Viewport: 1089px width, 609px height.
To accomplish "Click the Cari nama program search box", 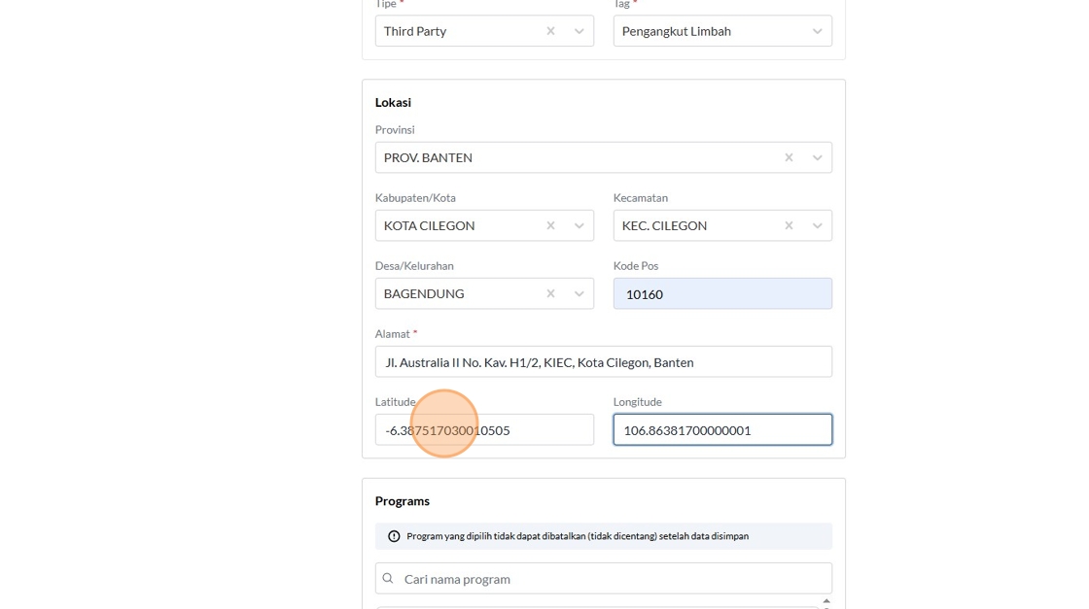I will coord(613,579).
